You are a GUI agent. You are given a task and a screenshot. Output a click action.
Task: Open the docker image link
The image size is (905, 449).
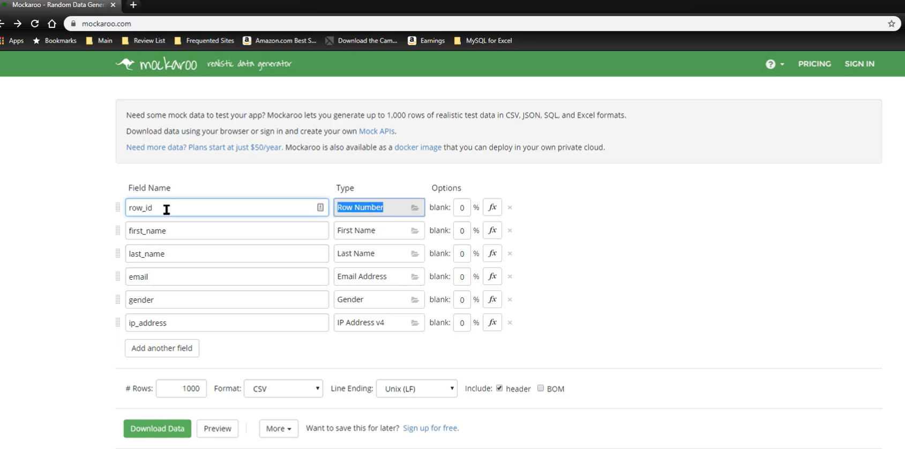coord(418,147)
